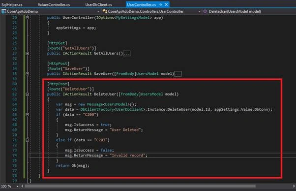296x191 pixels.
Task: Click "msg.IsSuccess = true;" on line 68
Action: (x=88, y=125)
